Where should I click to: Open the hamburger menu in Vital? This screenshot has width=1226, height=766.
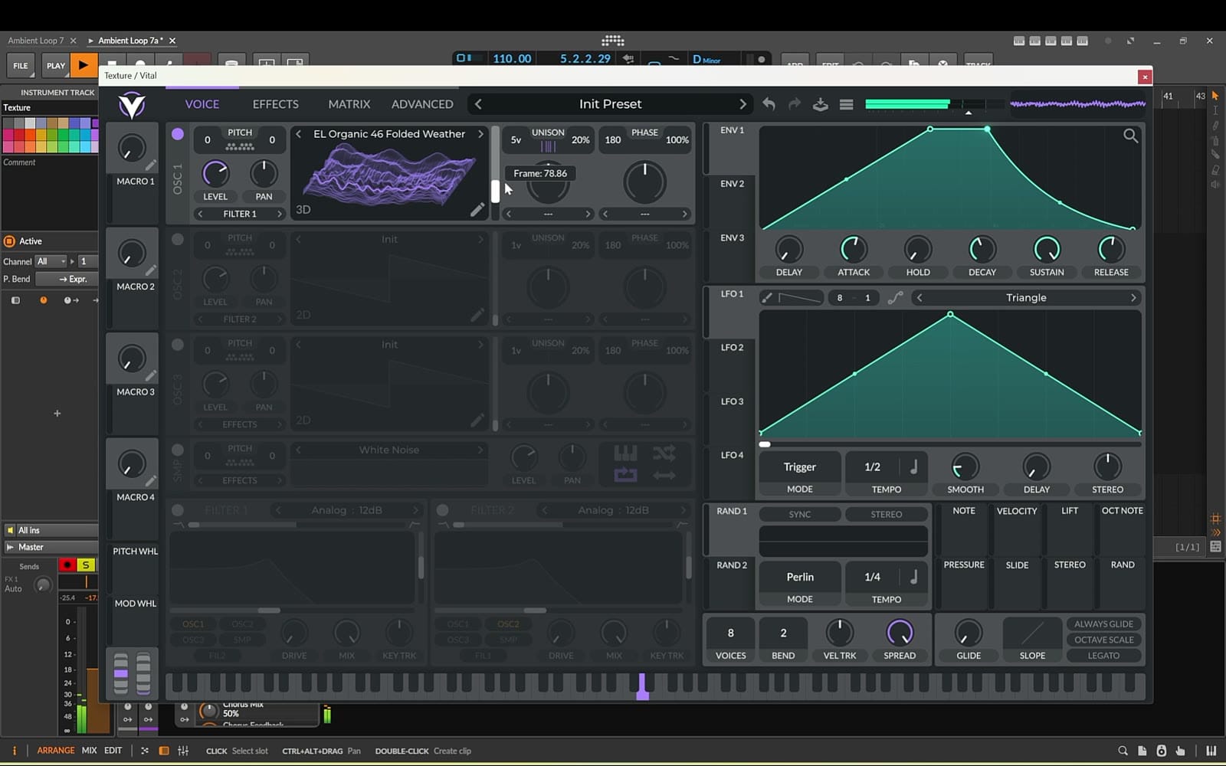pyautogui.click(x=846, y=104)
